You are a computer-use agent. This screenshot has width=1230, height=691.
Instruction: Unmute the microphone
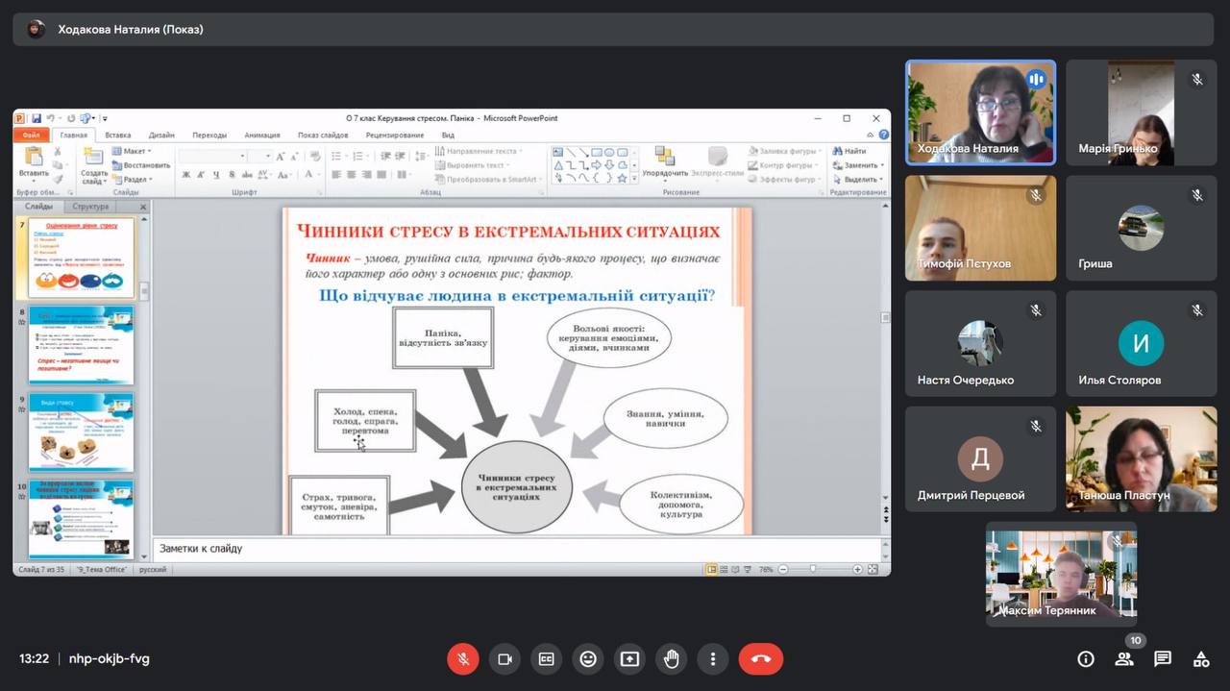462,659
